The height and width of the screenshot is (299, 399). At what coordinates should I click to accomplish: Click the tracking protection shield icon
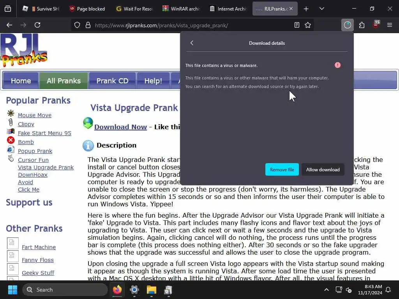click(x=77, y=25)
